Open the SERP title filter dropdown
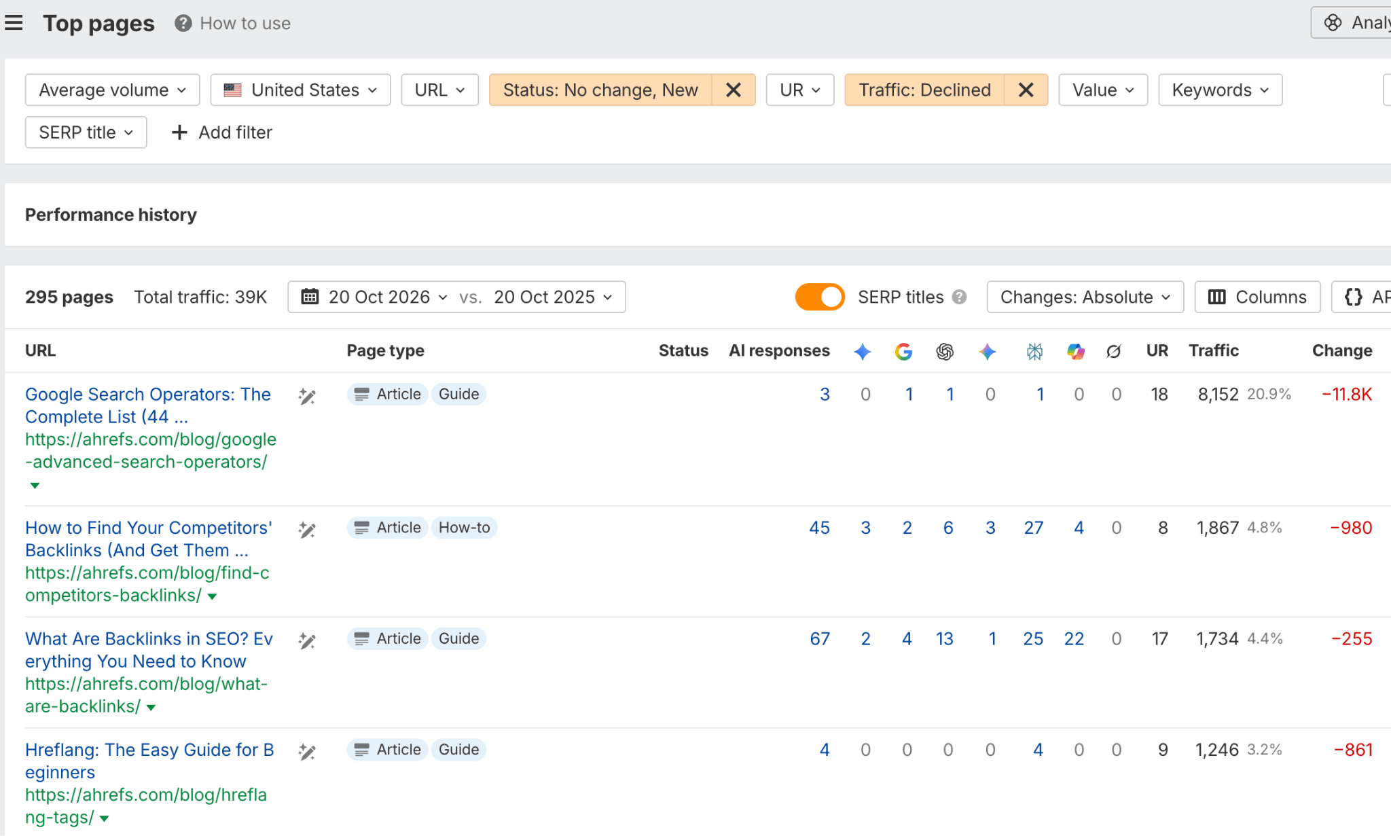1391x836 pixels. coord(86,132)
